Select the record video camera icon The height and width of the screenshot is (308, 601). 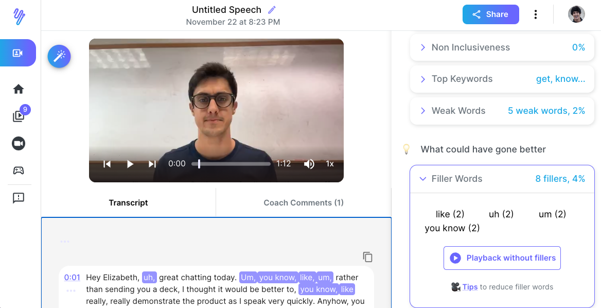click(19, 143)
